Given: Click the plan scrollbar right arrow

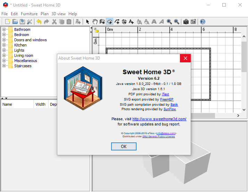Looking at the screenshot, I should 238,116.
